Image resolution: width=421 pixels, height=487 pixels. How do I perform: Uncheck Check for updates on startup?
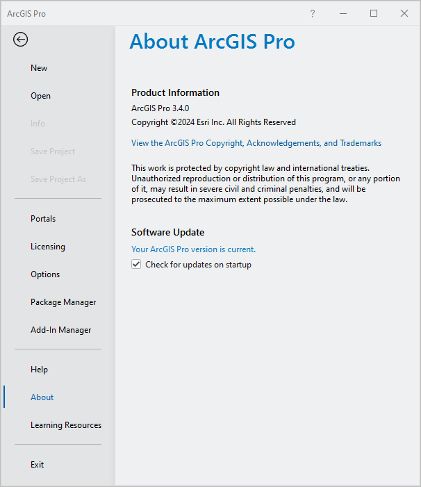point(137,265)
